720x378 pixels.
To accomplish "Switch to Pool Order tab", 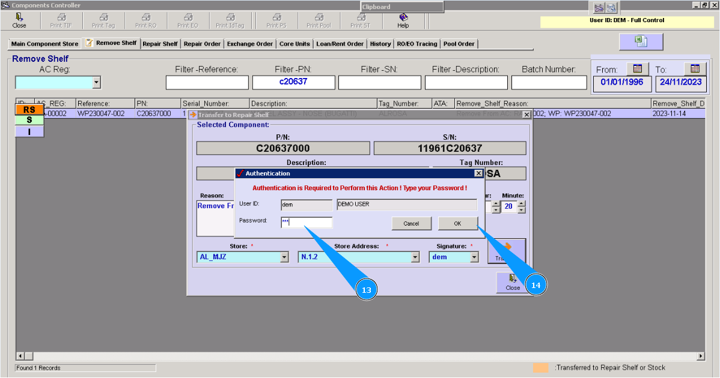I will coord(459,44).
